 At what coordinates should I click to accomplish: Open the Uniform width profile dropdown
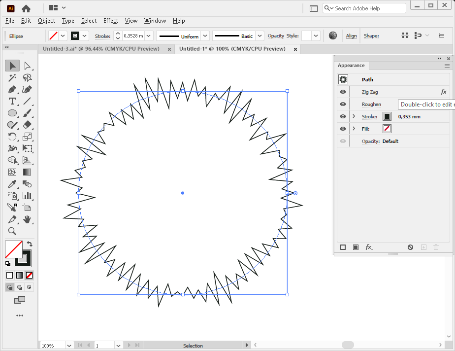(205, 36)
